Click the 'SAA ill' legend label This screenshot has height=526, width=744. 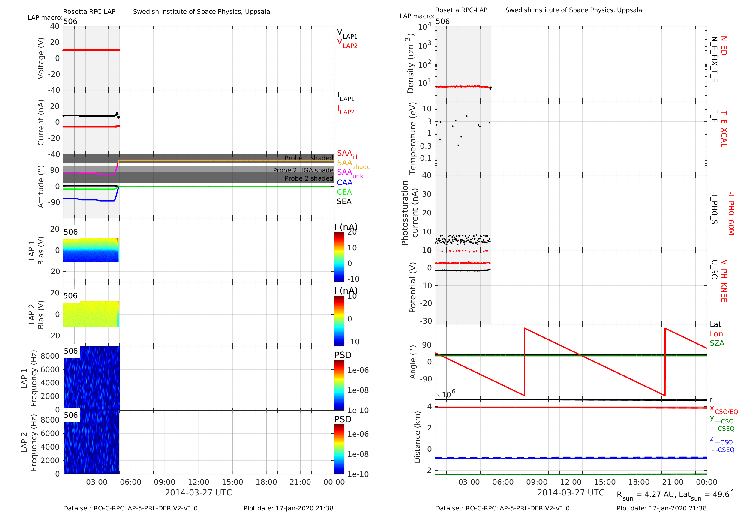point(347,154)
